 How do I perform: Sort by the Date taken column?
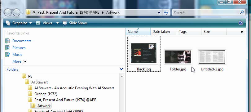pos(164,32)
